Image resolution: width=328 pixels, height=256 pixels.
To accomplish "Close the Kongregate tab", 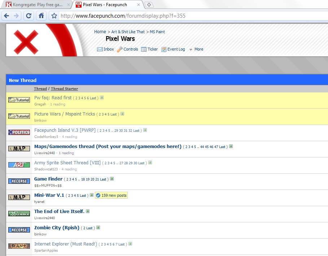I will tap(69, 5).
